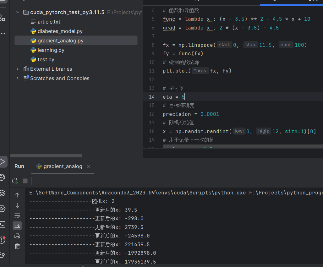
Task: Expand the External Libraries node
Action: 18,69
